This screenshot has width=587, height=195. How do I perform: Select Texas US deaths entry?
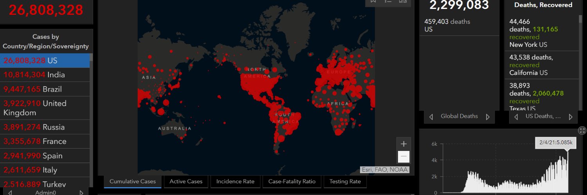(x=542, y=95)
